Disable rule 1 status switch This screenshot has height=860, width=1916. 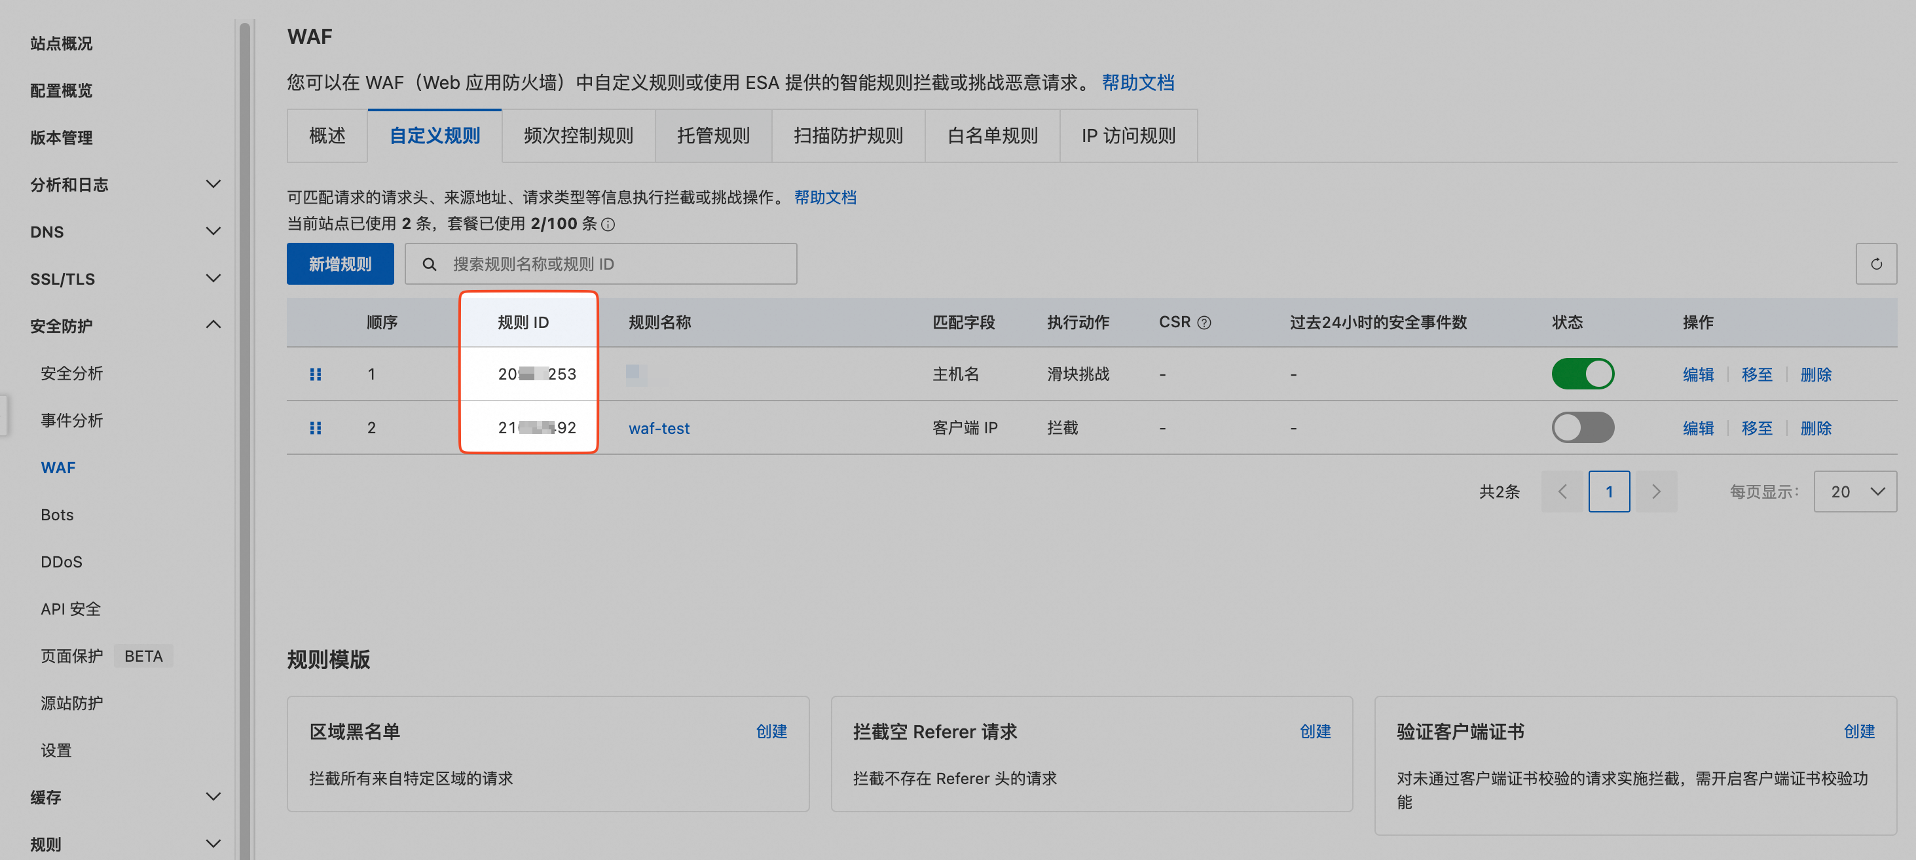[1582, 374]
